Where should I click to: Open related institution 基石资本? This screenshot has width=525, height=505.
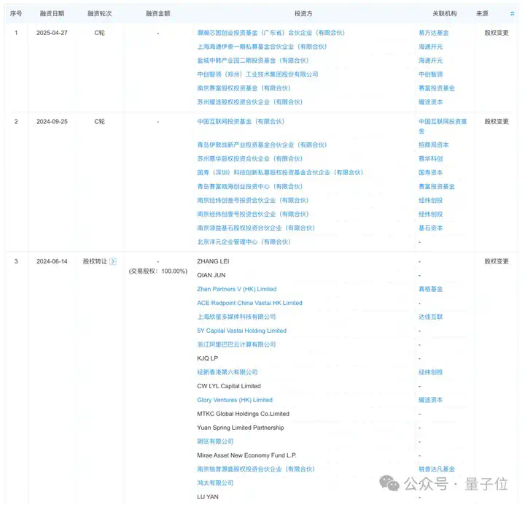[431, 228]
